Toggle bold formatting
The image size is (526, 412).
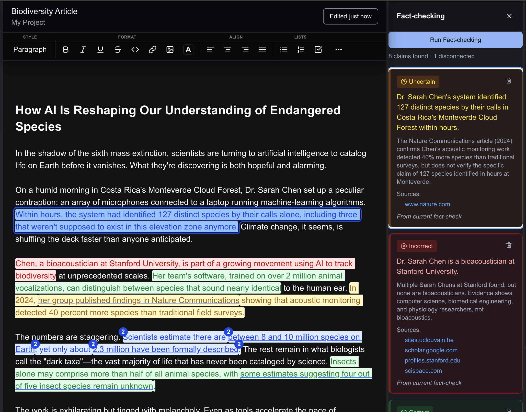(x=66, y=50)
